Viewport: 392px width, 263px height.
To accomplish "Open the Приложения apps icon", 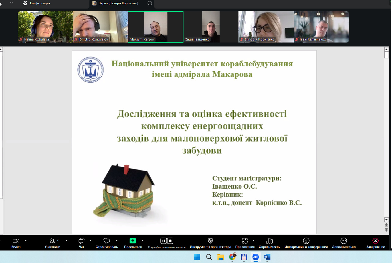I will point(244,241).
